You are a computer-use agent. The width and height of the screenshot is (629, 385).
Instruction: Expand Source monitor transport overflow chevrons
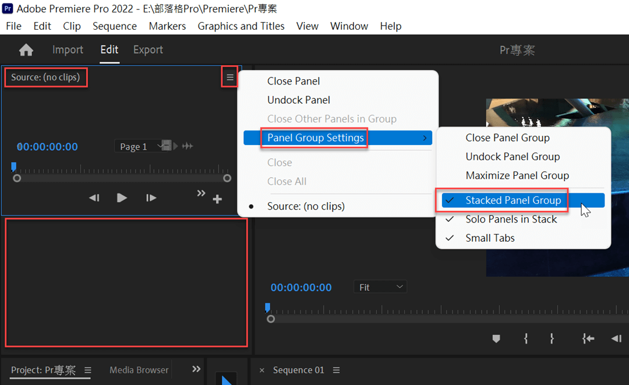pyautogui.click(x=201, y=193)
